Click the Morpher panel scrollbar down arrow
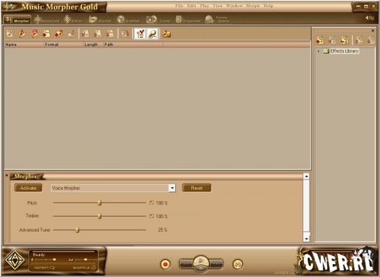The height and width of the screenshot is (277, 380). [306, 239]
